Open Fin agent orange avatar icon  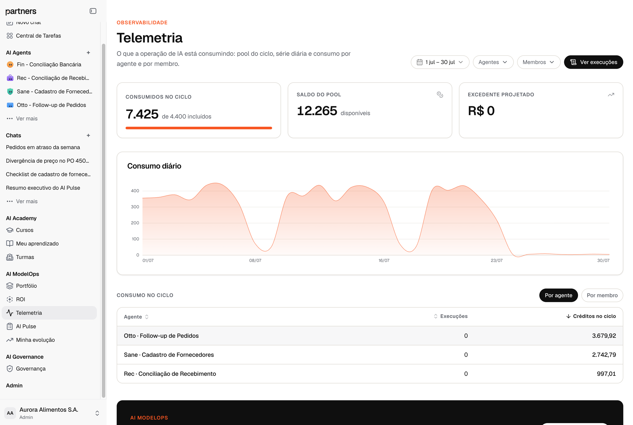10,64
